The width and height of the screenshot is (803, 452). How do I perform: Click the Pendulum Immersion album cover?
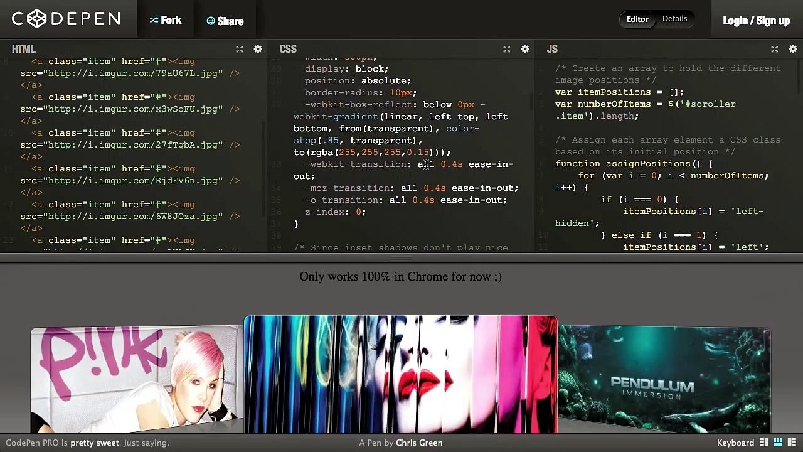[x=664, y=379]
